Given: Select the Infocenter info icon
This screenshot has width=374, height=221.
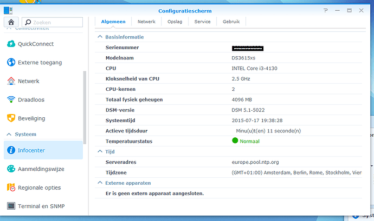Looking at the screenshot, I should pyautogui.click(x=11, y=150).
